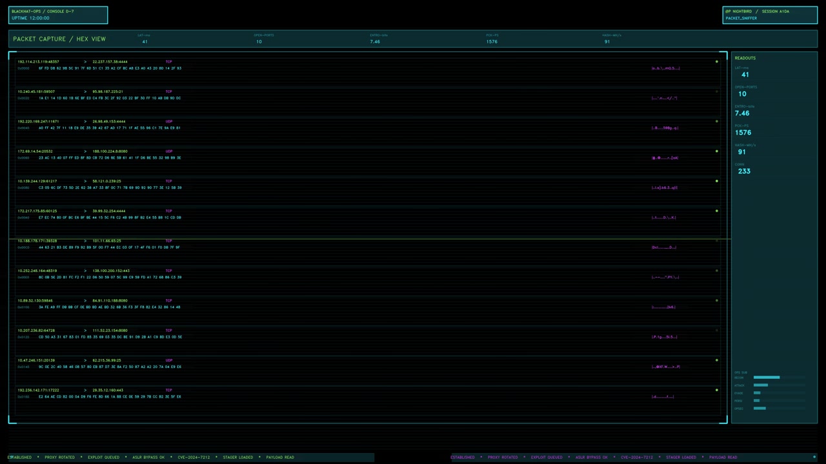
Task: Click arrow after source 192.114.213.119:48357
Action: point(85,62)
